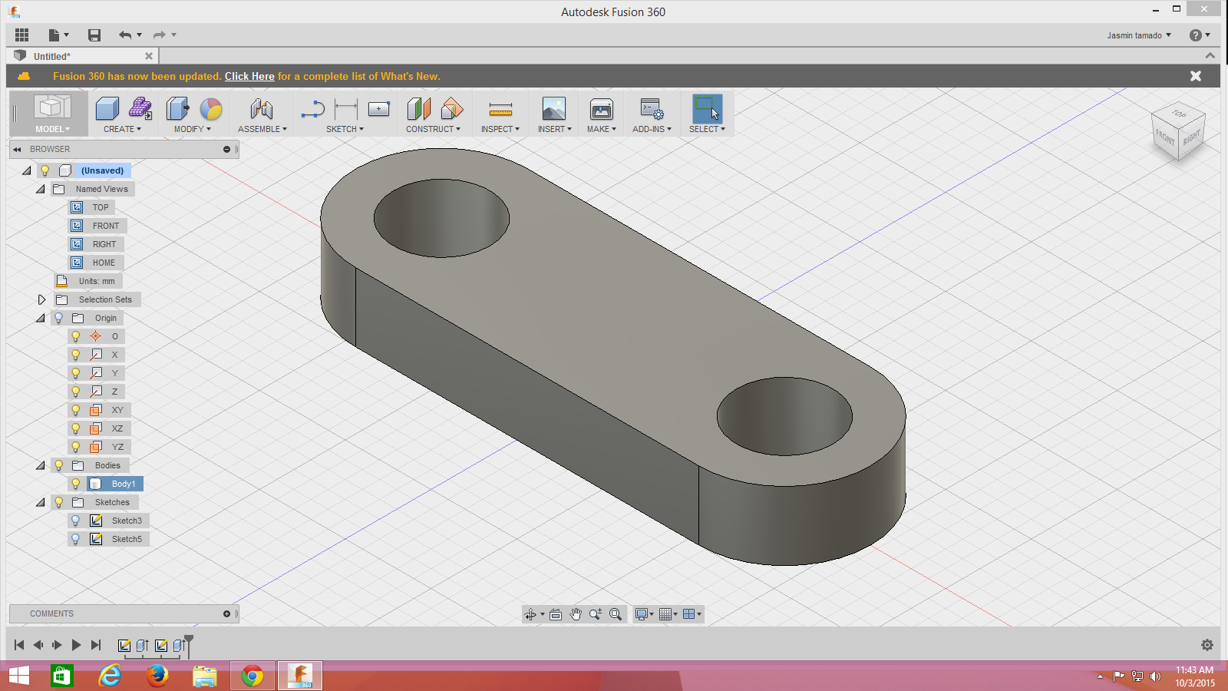Screen dimensions: 1228x691
Task: Open the 3D Print Make icon
Action: click(601, 109)
